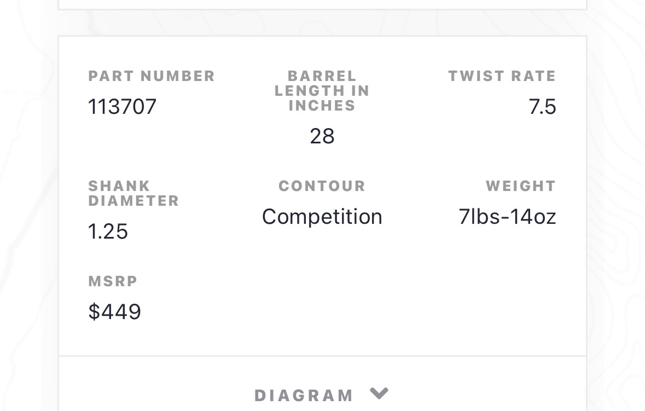Click the divider line above the Diagram section
The width and height of the screenshot is (645, 411).
click(x=323, y=356)
